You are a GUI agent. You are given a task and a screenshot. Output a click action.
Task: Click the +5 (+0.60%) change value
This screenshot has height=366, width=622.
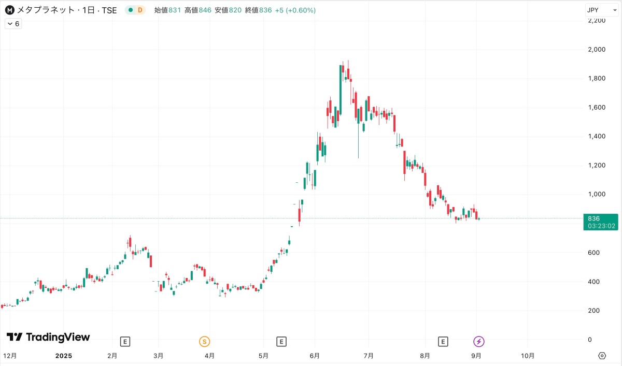tap(295, 10)
